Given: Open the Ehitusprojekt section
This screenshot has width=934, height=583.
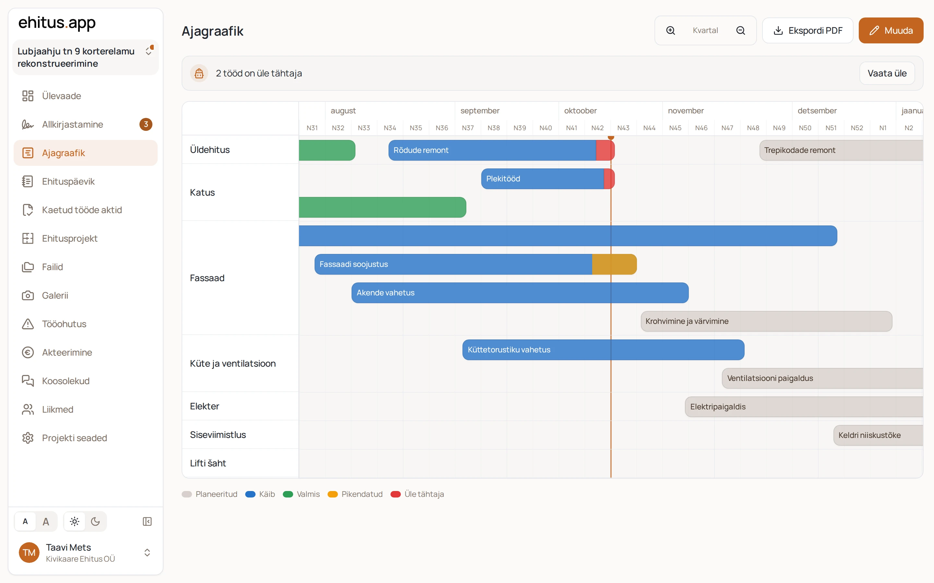Looking at the screenshot, I should point(85,238).
